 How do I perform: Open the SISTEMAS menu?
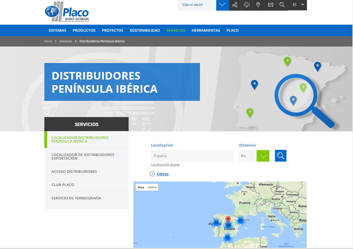[57, 30]
